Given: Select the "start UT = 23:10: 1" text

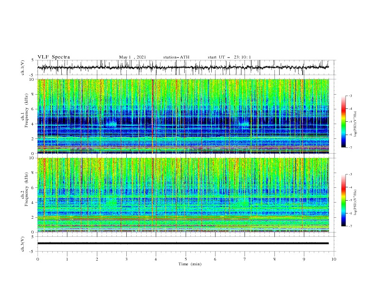Looking at the screenshot, I should pyautogui.click(x=229, y=57).
